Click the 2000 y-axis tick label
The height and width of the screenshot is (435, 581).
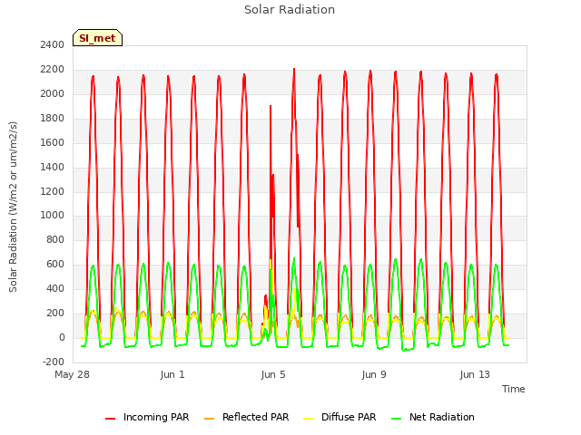click(53, 93)
